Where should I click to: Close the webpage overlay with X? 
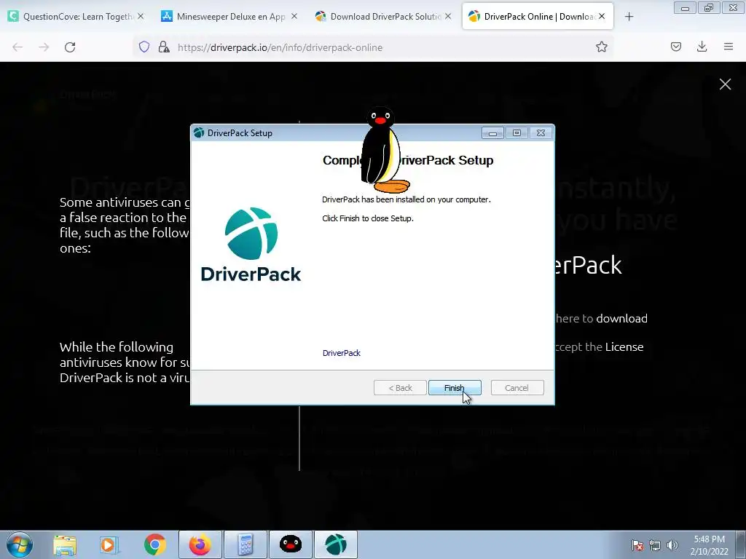tap(725, 84)
